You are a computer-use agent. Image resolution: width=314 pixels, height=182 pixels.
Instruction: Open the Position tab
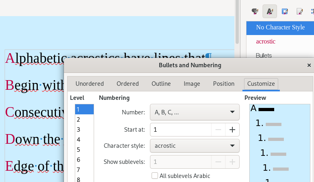pos(224,84)
